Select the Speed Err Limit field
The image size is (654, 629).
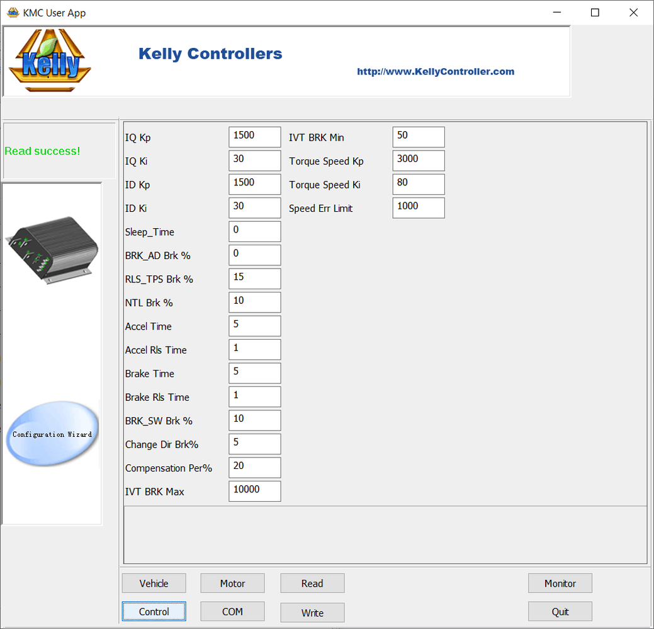point(419,208)
